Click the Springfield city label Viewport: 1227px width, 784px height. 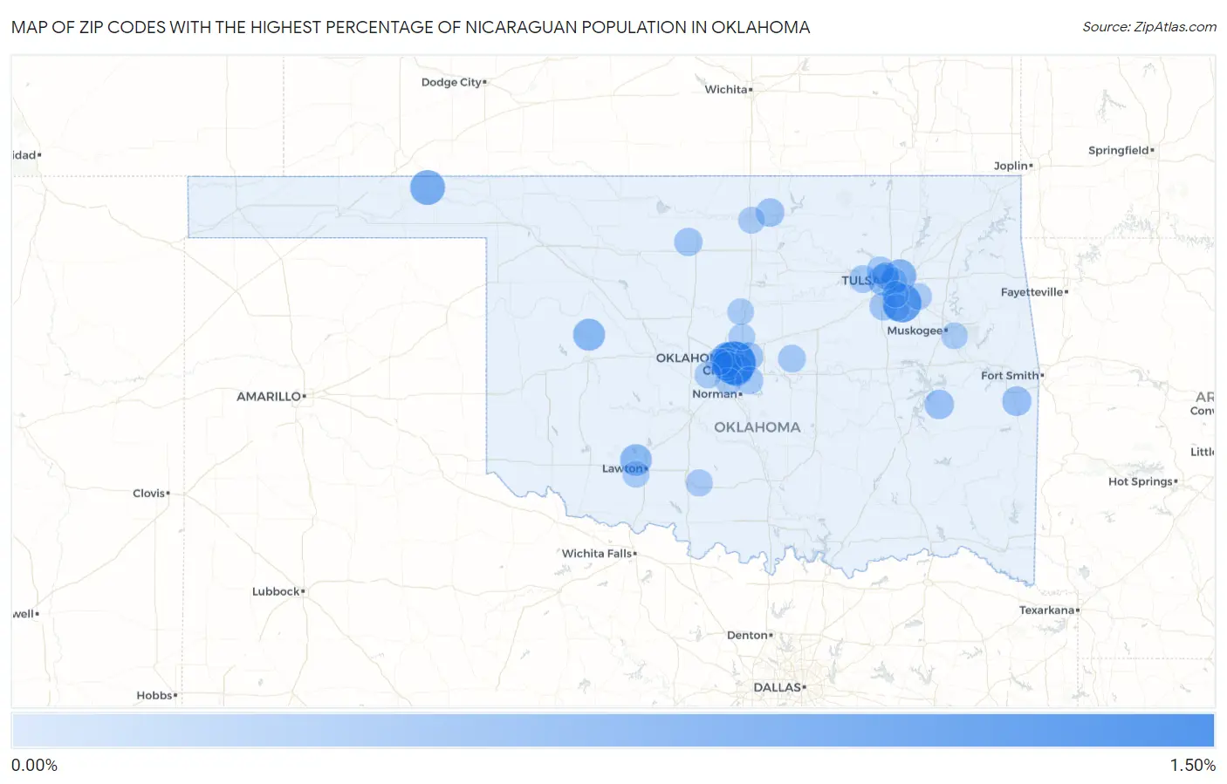pos(1118,150)
